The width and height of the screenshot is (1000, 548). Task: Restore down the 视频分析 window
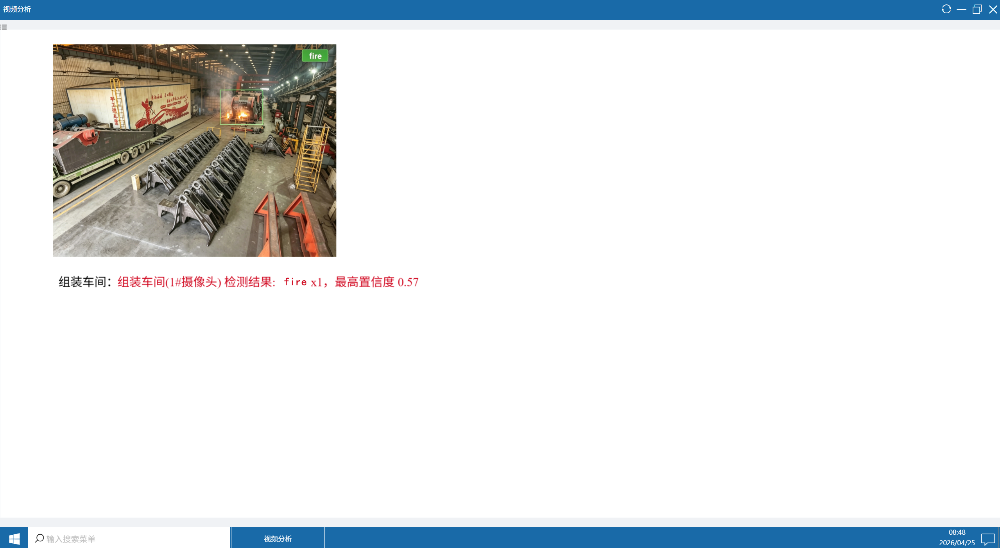click(977, 9)
